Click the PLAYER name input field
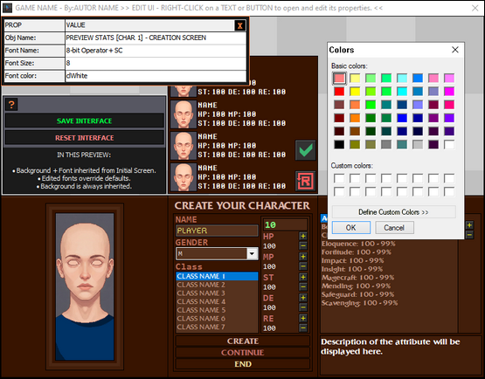 click(x=217, y=231)
